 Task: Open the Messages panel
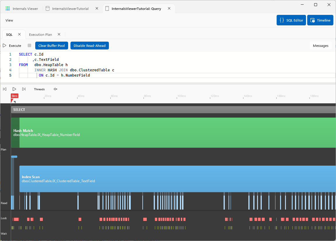(x=321, y=46)
